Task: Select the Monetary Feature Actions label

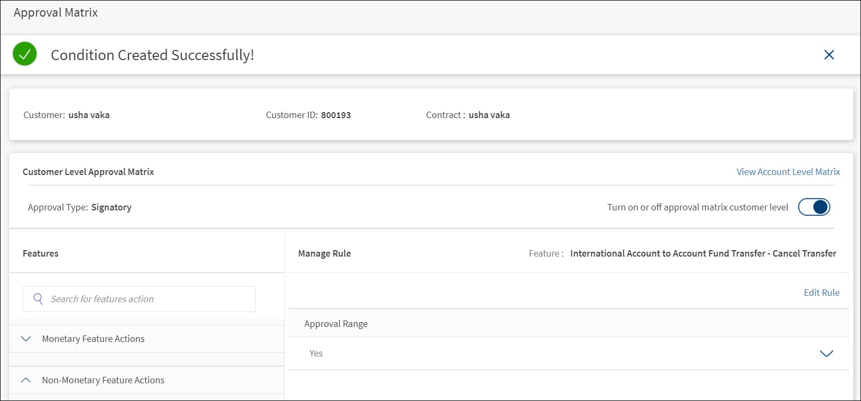Action: click(x=93, y=339)
